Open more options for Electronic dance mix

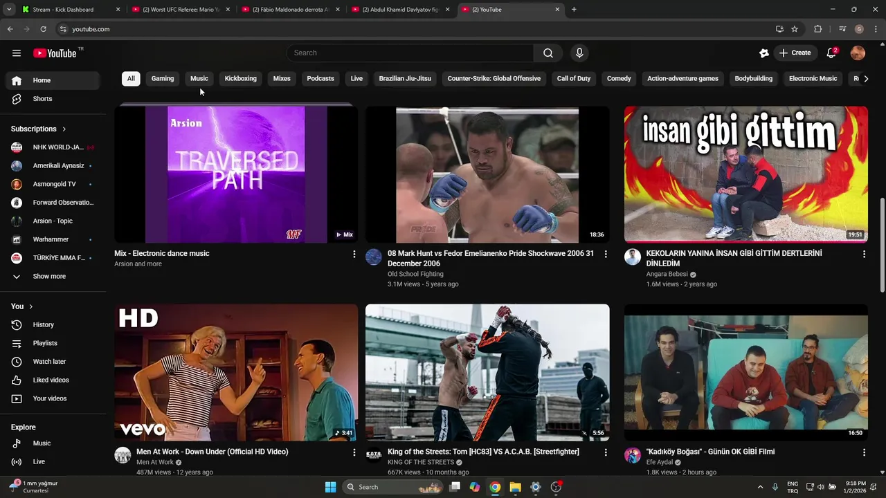354,255
